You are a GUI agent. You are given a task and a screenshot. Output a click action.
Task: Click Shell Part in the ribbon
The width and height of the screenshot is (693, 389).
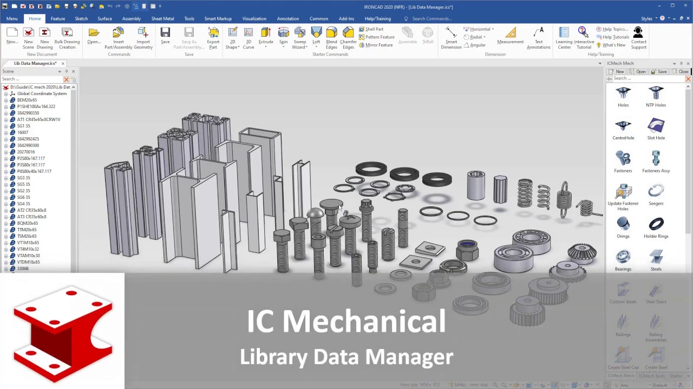click(371, 29)
